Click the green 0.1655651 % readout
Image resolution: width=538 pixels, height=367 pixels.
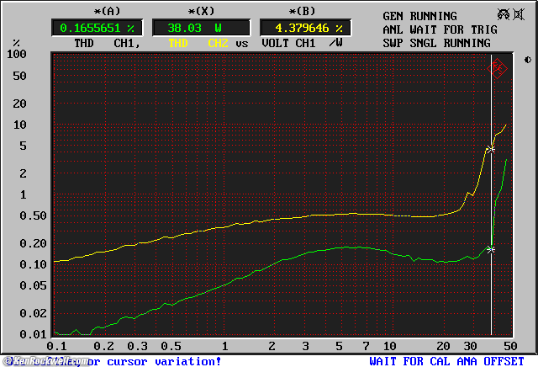coord(98,28)
